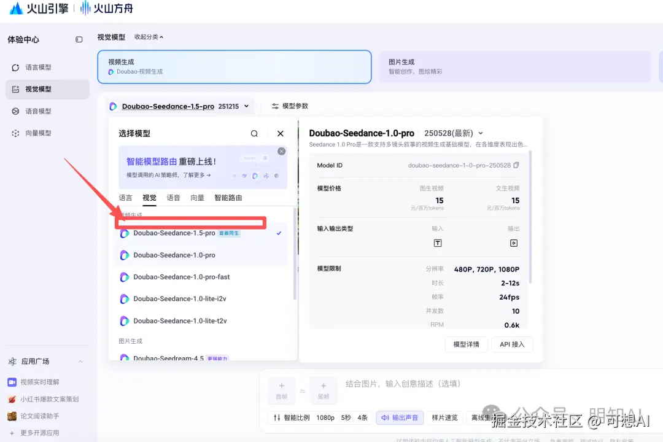This screenshot has width=663, height=442.
Task: Choose Doubao-Seedance-1.0-pro from the model list
Action: pos(201,255)
